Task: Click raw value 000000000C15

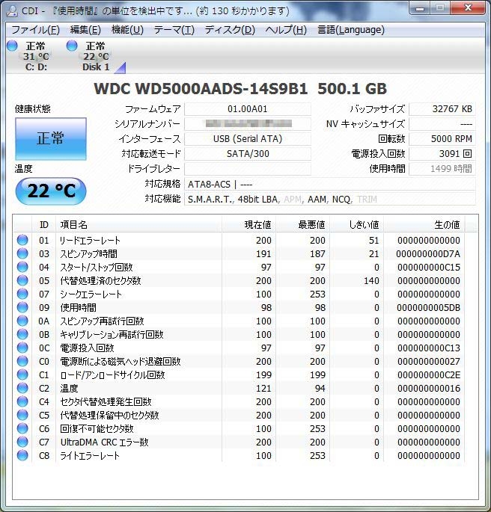Action: coord(429,267)
